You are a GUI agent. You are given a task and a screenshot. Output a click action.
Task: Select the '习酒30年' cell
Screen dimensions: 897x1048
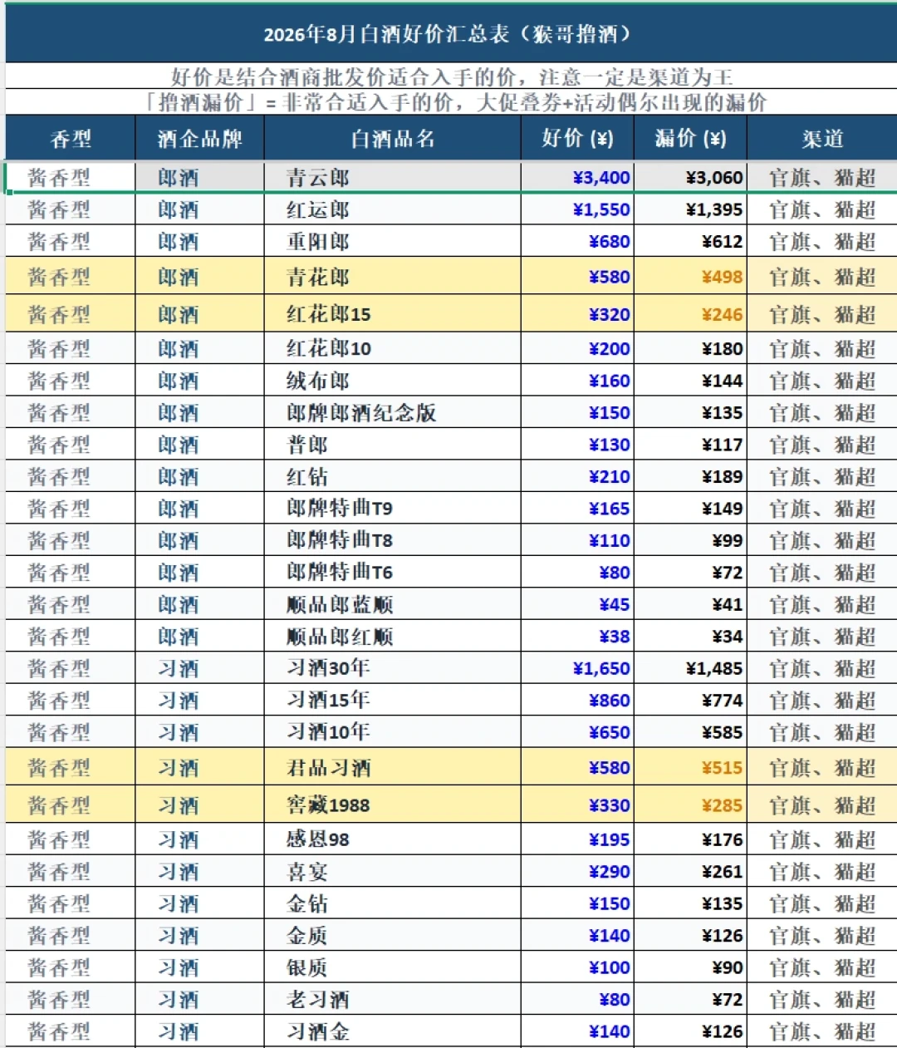pos(393,668)
